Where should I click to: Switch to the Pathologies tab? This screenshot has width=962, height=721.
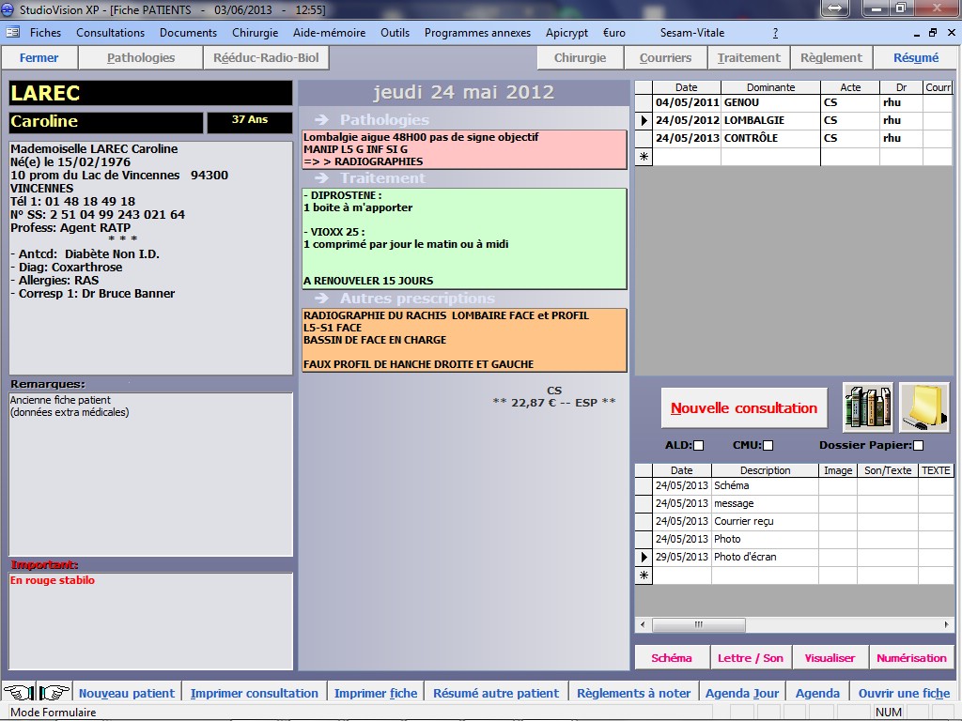coord(141,58)
